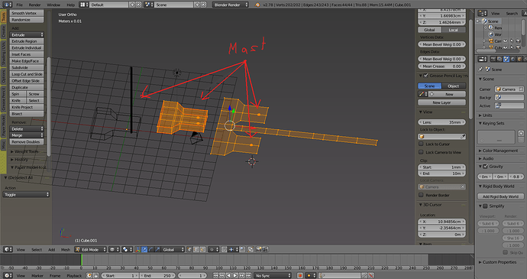Toggle the Gravity checkbox
This screenshot has width=527, height=279.
click(485, 167)
